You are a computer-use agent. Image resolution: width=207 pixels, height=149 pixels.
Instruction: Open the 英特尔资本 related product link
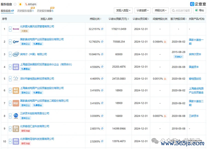coord(195,54)
